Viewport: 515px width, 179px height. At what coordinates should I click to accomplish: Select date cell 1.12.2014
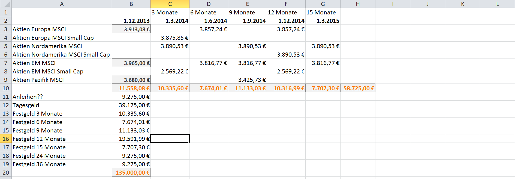[286, 21]
